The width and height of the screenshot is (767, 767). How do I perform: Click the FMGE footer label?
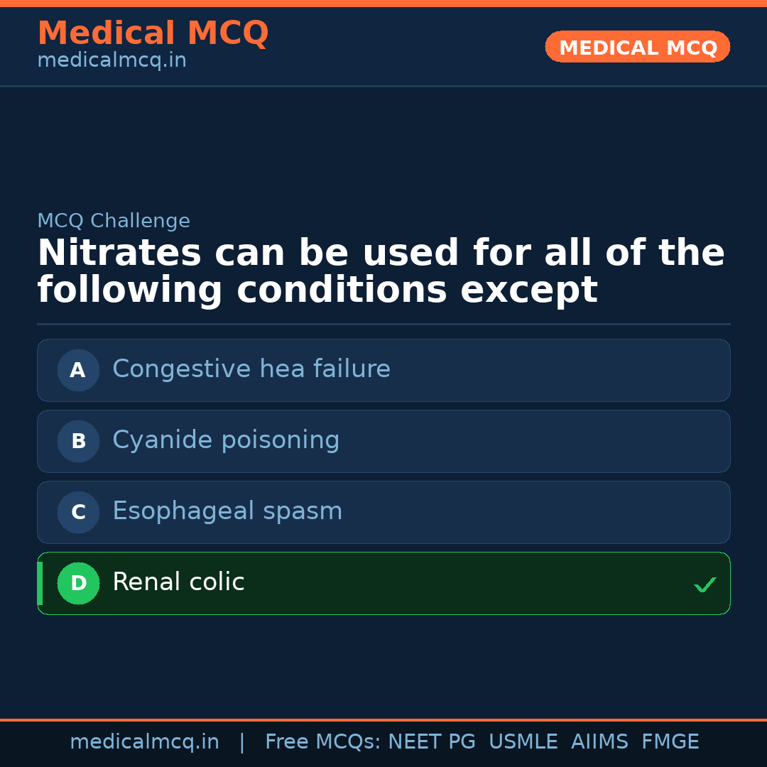[670, 742]
